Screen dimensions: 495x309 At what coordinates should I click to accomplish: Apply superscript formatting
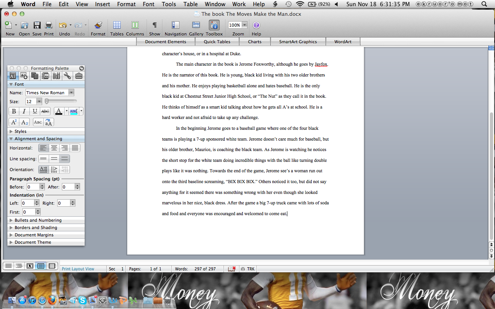point(14,122)
